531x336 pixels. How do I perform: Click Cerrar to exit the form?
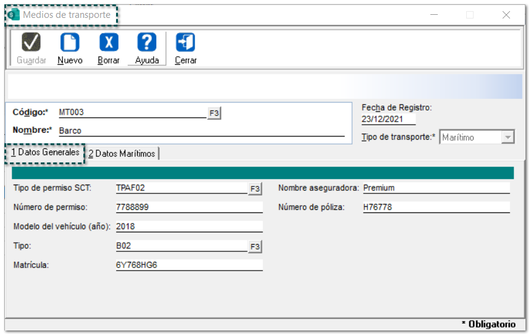tap(185, 43)
